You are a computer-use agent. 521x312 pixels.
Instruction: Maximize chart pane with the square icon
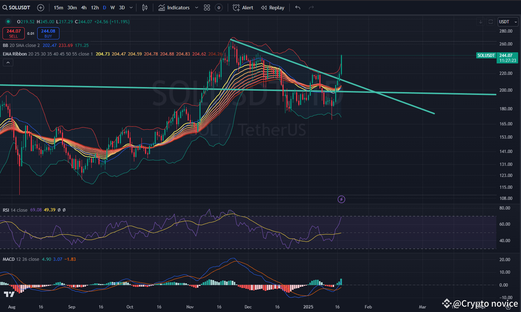[491, 22]
